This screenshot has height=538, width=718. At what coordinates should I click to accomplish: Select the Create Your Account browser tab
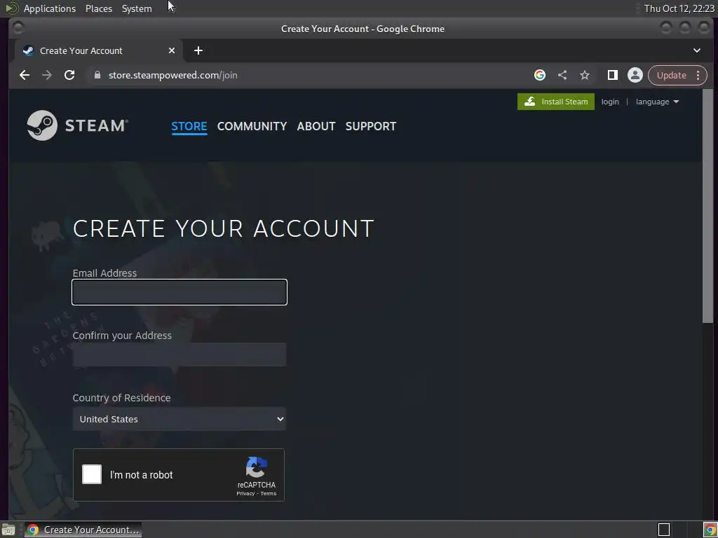tap(99, 50)
